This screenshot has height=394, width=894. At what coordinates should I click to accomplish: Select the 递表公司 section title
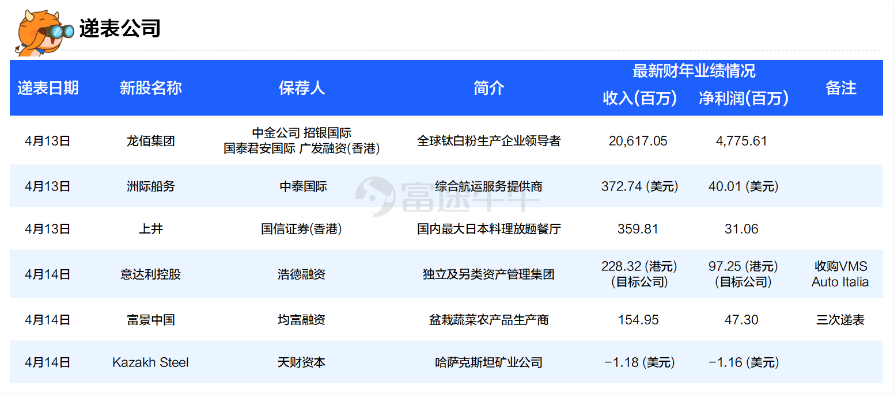(x=120, y=28)
